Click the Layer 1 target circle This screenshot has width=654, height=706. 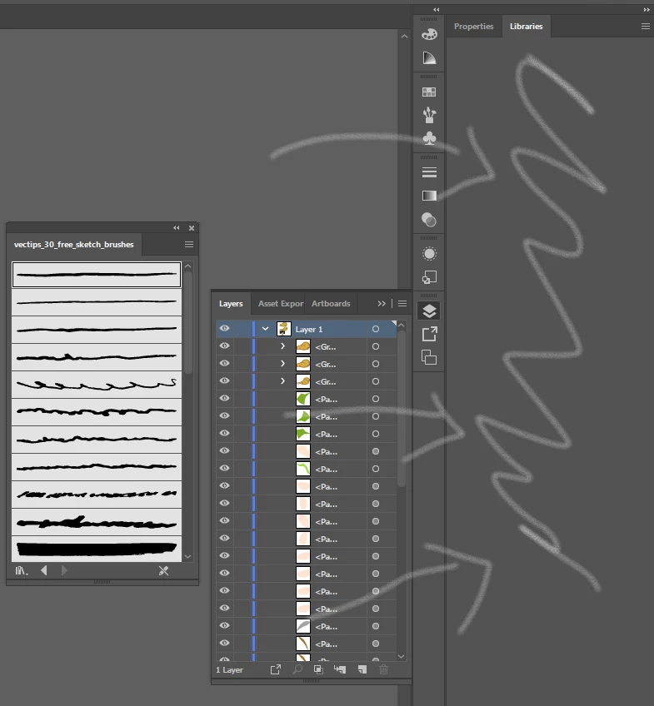pos(376,329)
